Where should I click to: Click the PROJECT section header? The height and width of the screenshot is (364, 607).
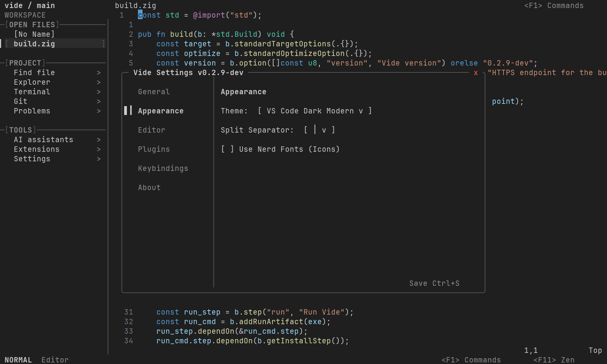click(25, 63)
